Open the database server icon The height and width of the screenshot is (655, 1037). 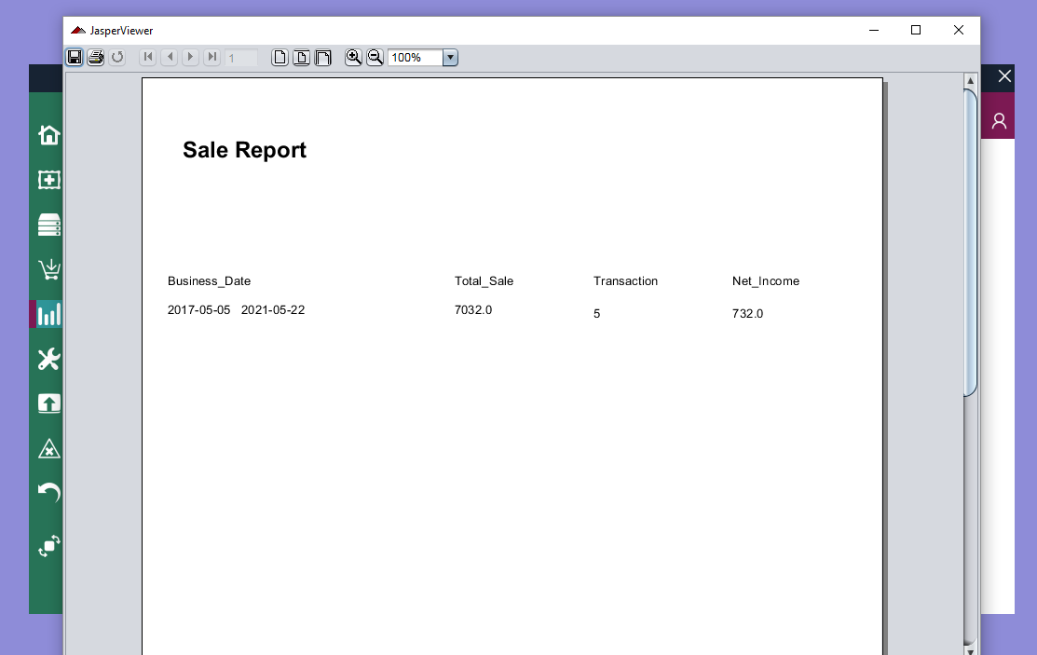pos(47,225)
